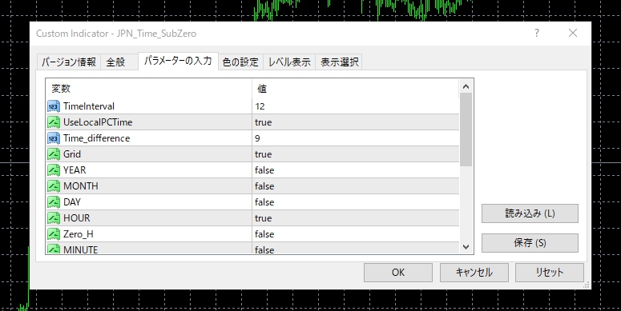Select the icon beside MONTH parameter

point(54,186)
